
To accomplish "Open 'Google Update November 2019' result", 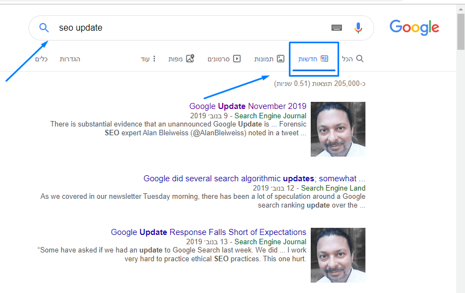I will [248, 106].
